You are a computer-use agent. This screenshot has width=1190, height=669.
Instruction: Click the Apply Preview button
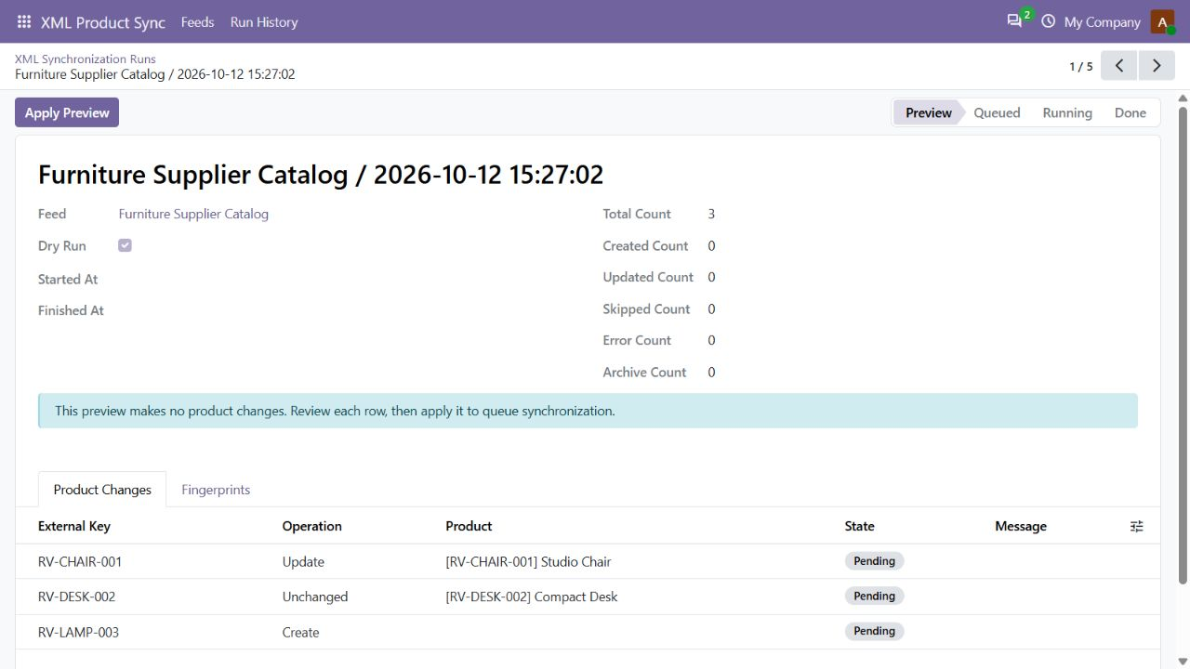tap(67, 112)
